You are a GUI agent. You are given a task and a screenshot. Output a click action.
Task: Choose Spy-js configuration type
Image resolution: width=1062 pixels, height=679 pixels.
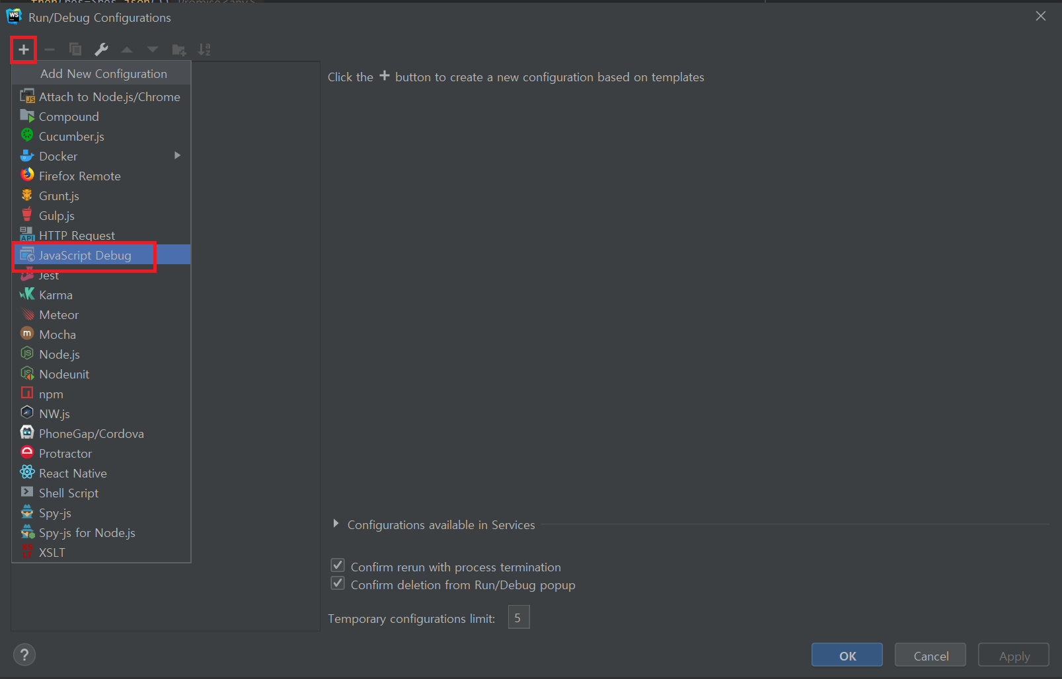click(101, 513)
